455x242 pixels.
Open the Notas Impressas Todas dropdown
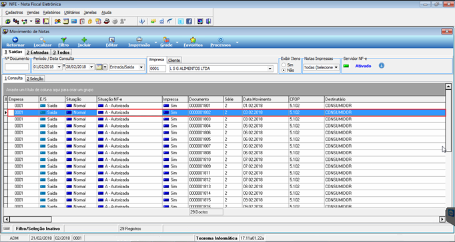pos(336,67)
